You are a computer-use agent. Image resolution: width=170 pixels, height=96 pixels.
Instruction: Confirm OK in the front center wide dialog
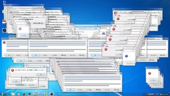pyautogui.click(x=36, y=55)
